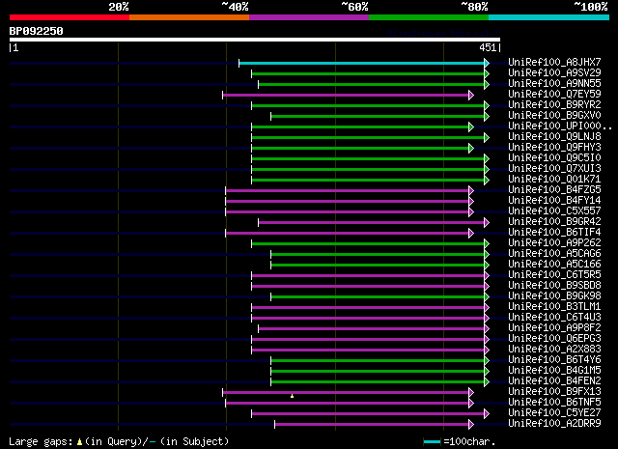This screenshot has width=618, height=449.
Task: Click label UniRef100_A2DRR9
Action: 554,424
